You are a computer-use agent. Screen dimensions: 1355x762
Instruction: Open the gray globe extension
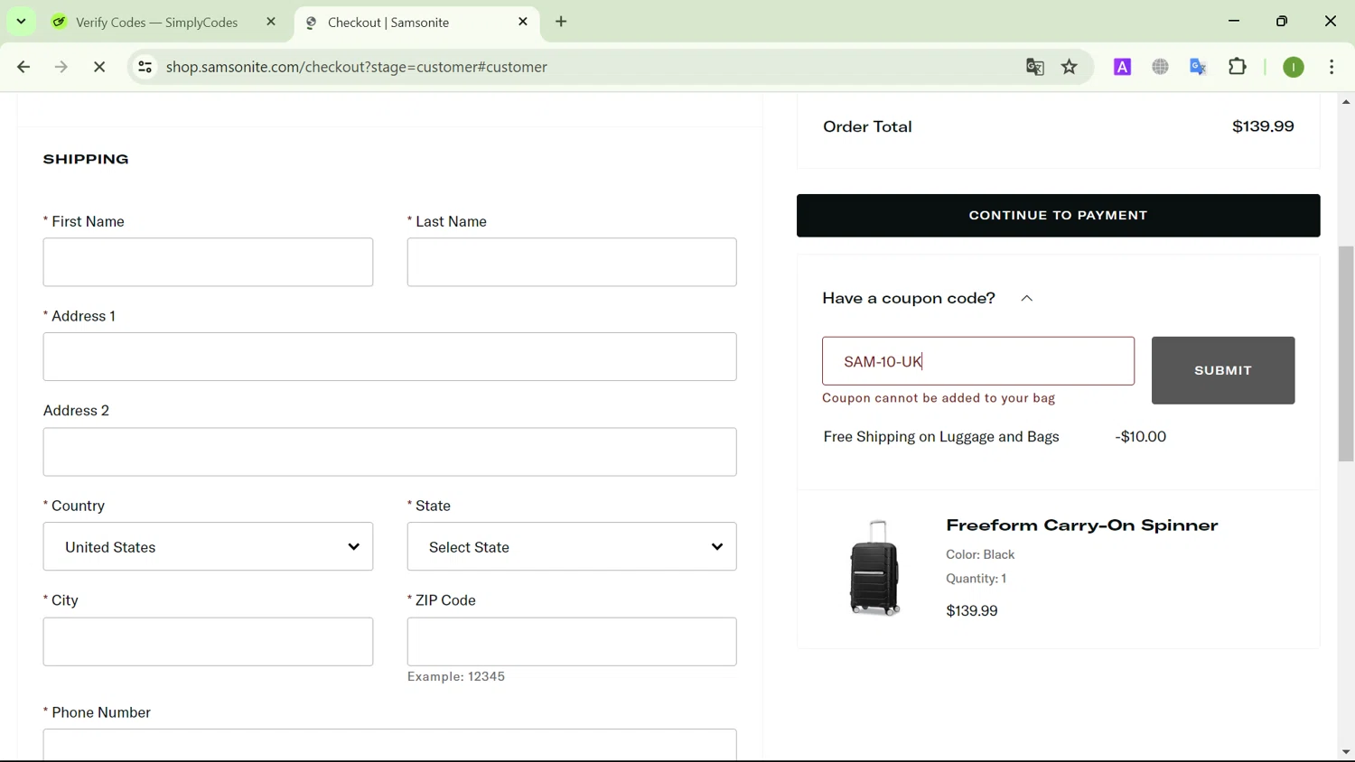click(x=1161, y=67)
